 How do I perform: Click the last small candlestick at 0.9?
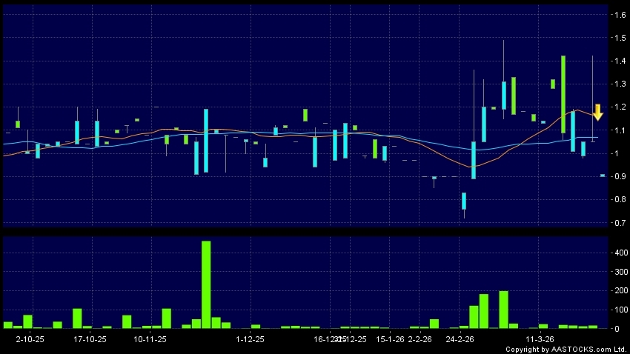pos(603,176)
